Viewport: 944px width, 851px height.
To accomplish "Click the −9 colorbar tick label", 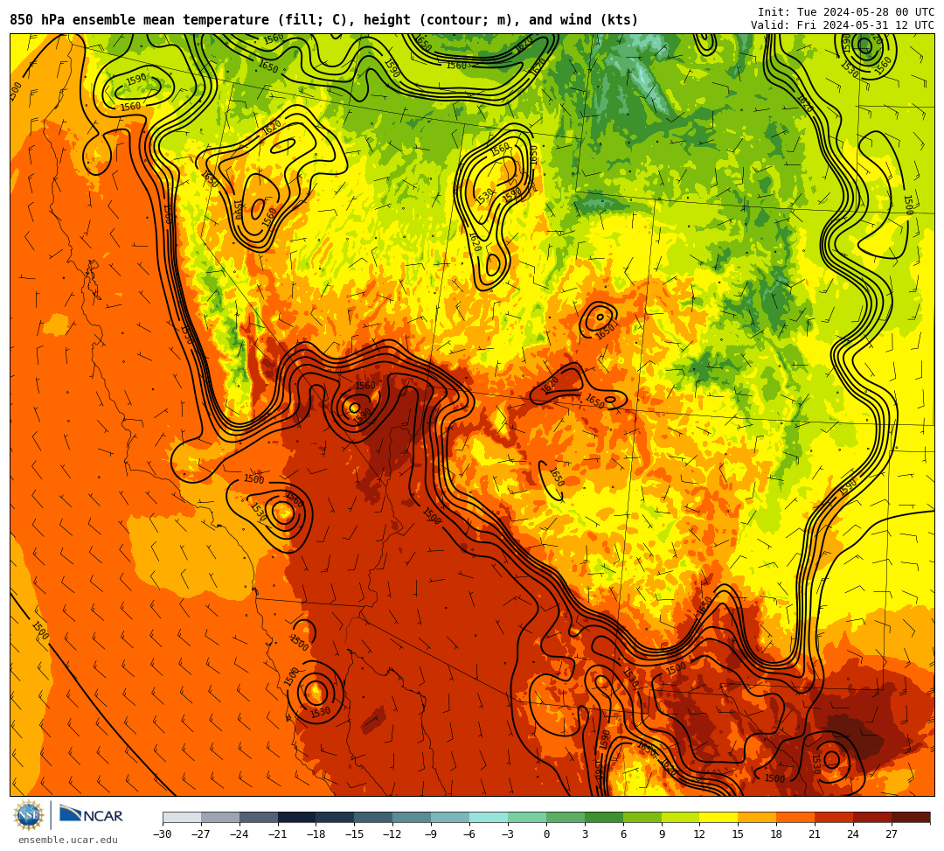I will 431,834.
